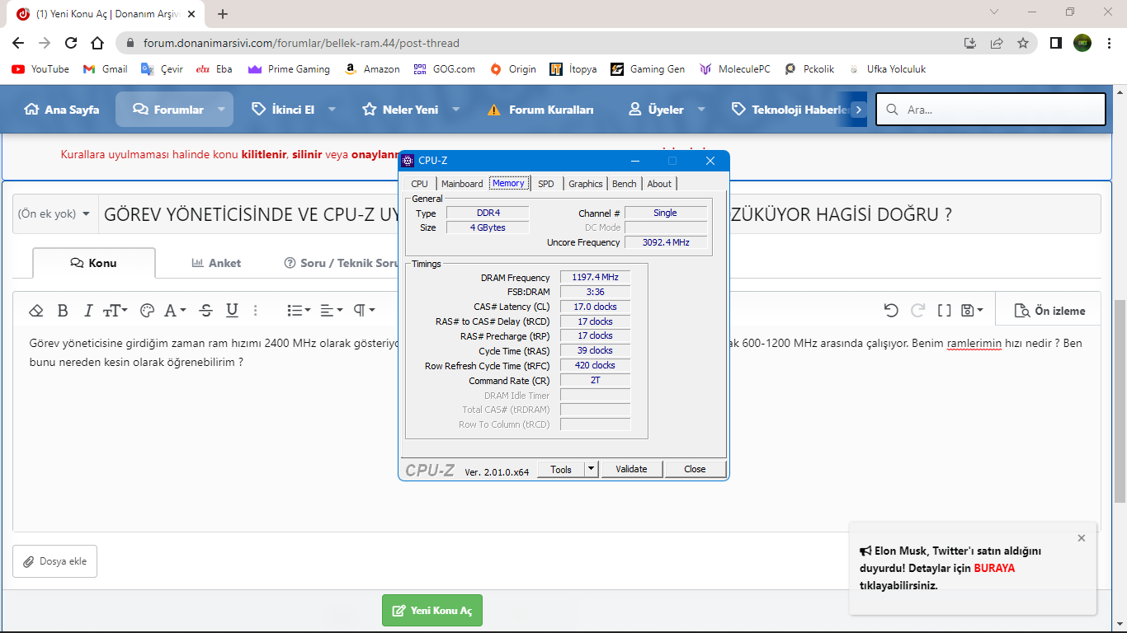
Task: Switch to the Soru / Teknik Soru tab
Action: [x=340, y=263]
